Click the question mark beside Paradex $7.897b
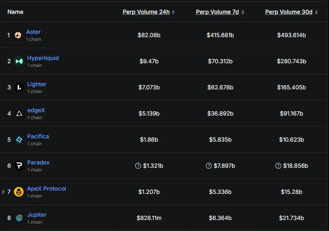Viewport: 329px width, 231px height. (x=209, y=166)
